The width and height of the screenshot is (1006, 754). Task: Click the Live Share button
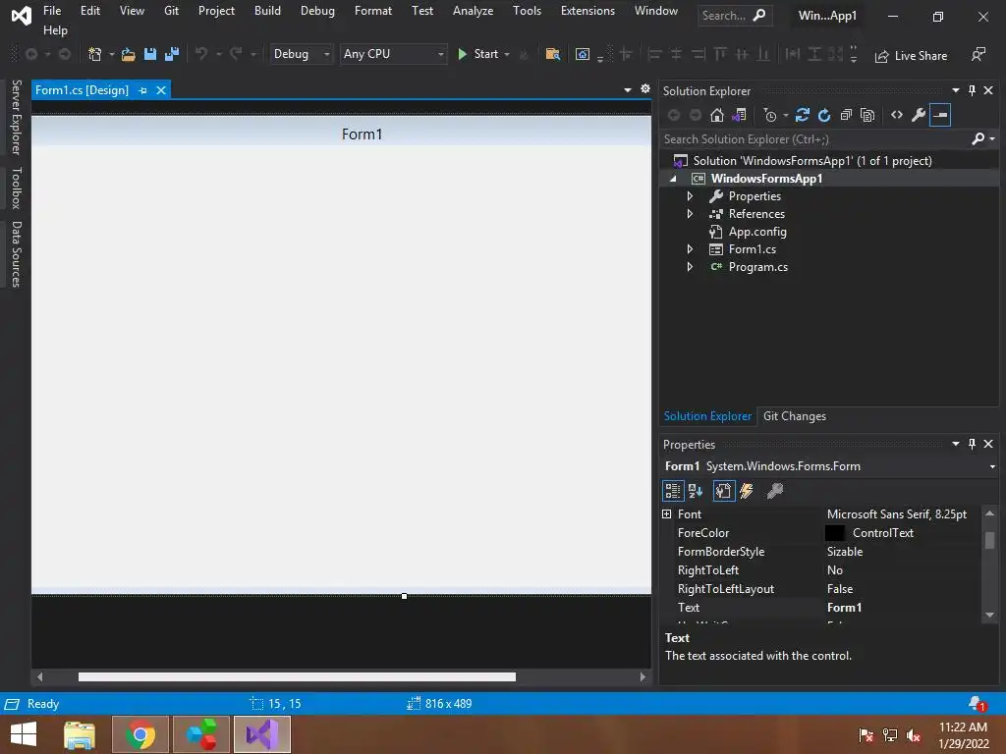click(911, 56)
